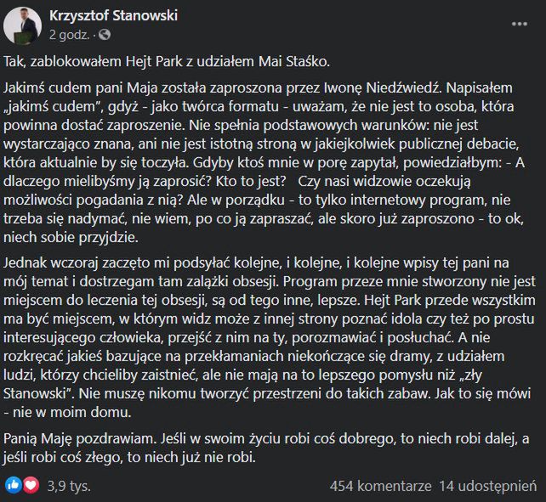546x502 pixels.
Task: Click the globe public-privacy icon
Action: pos(104,35)
